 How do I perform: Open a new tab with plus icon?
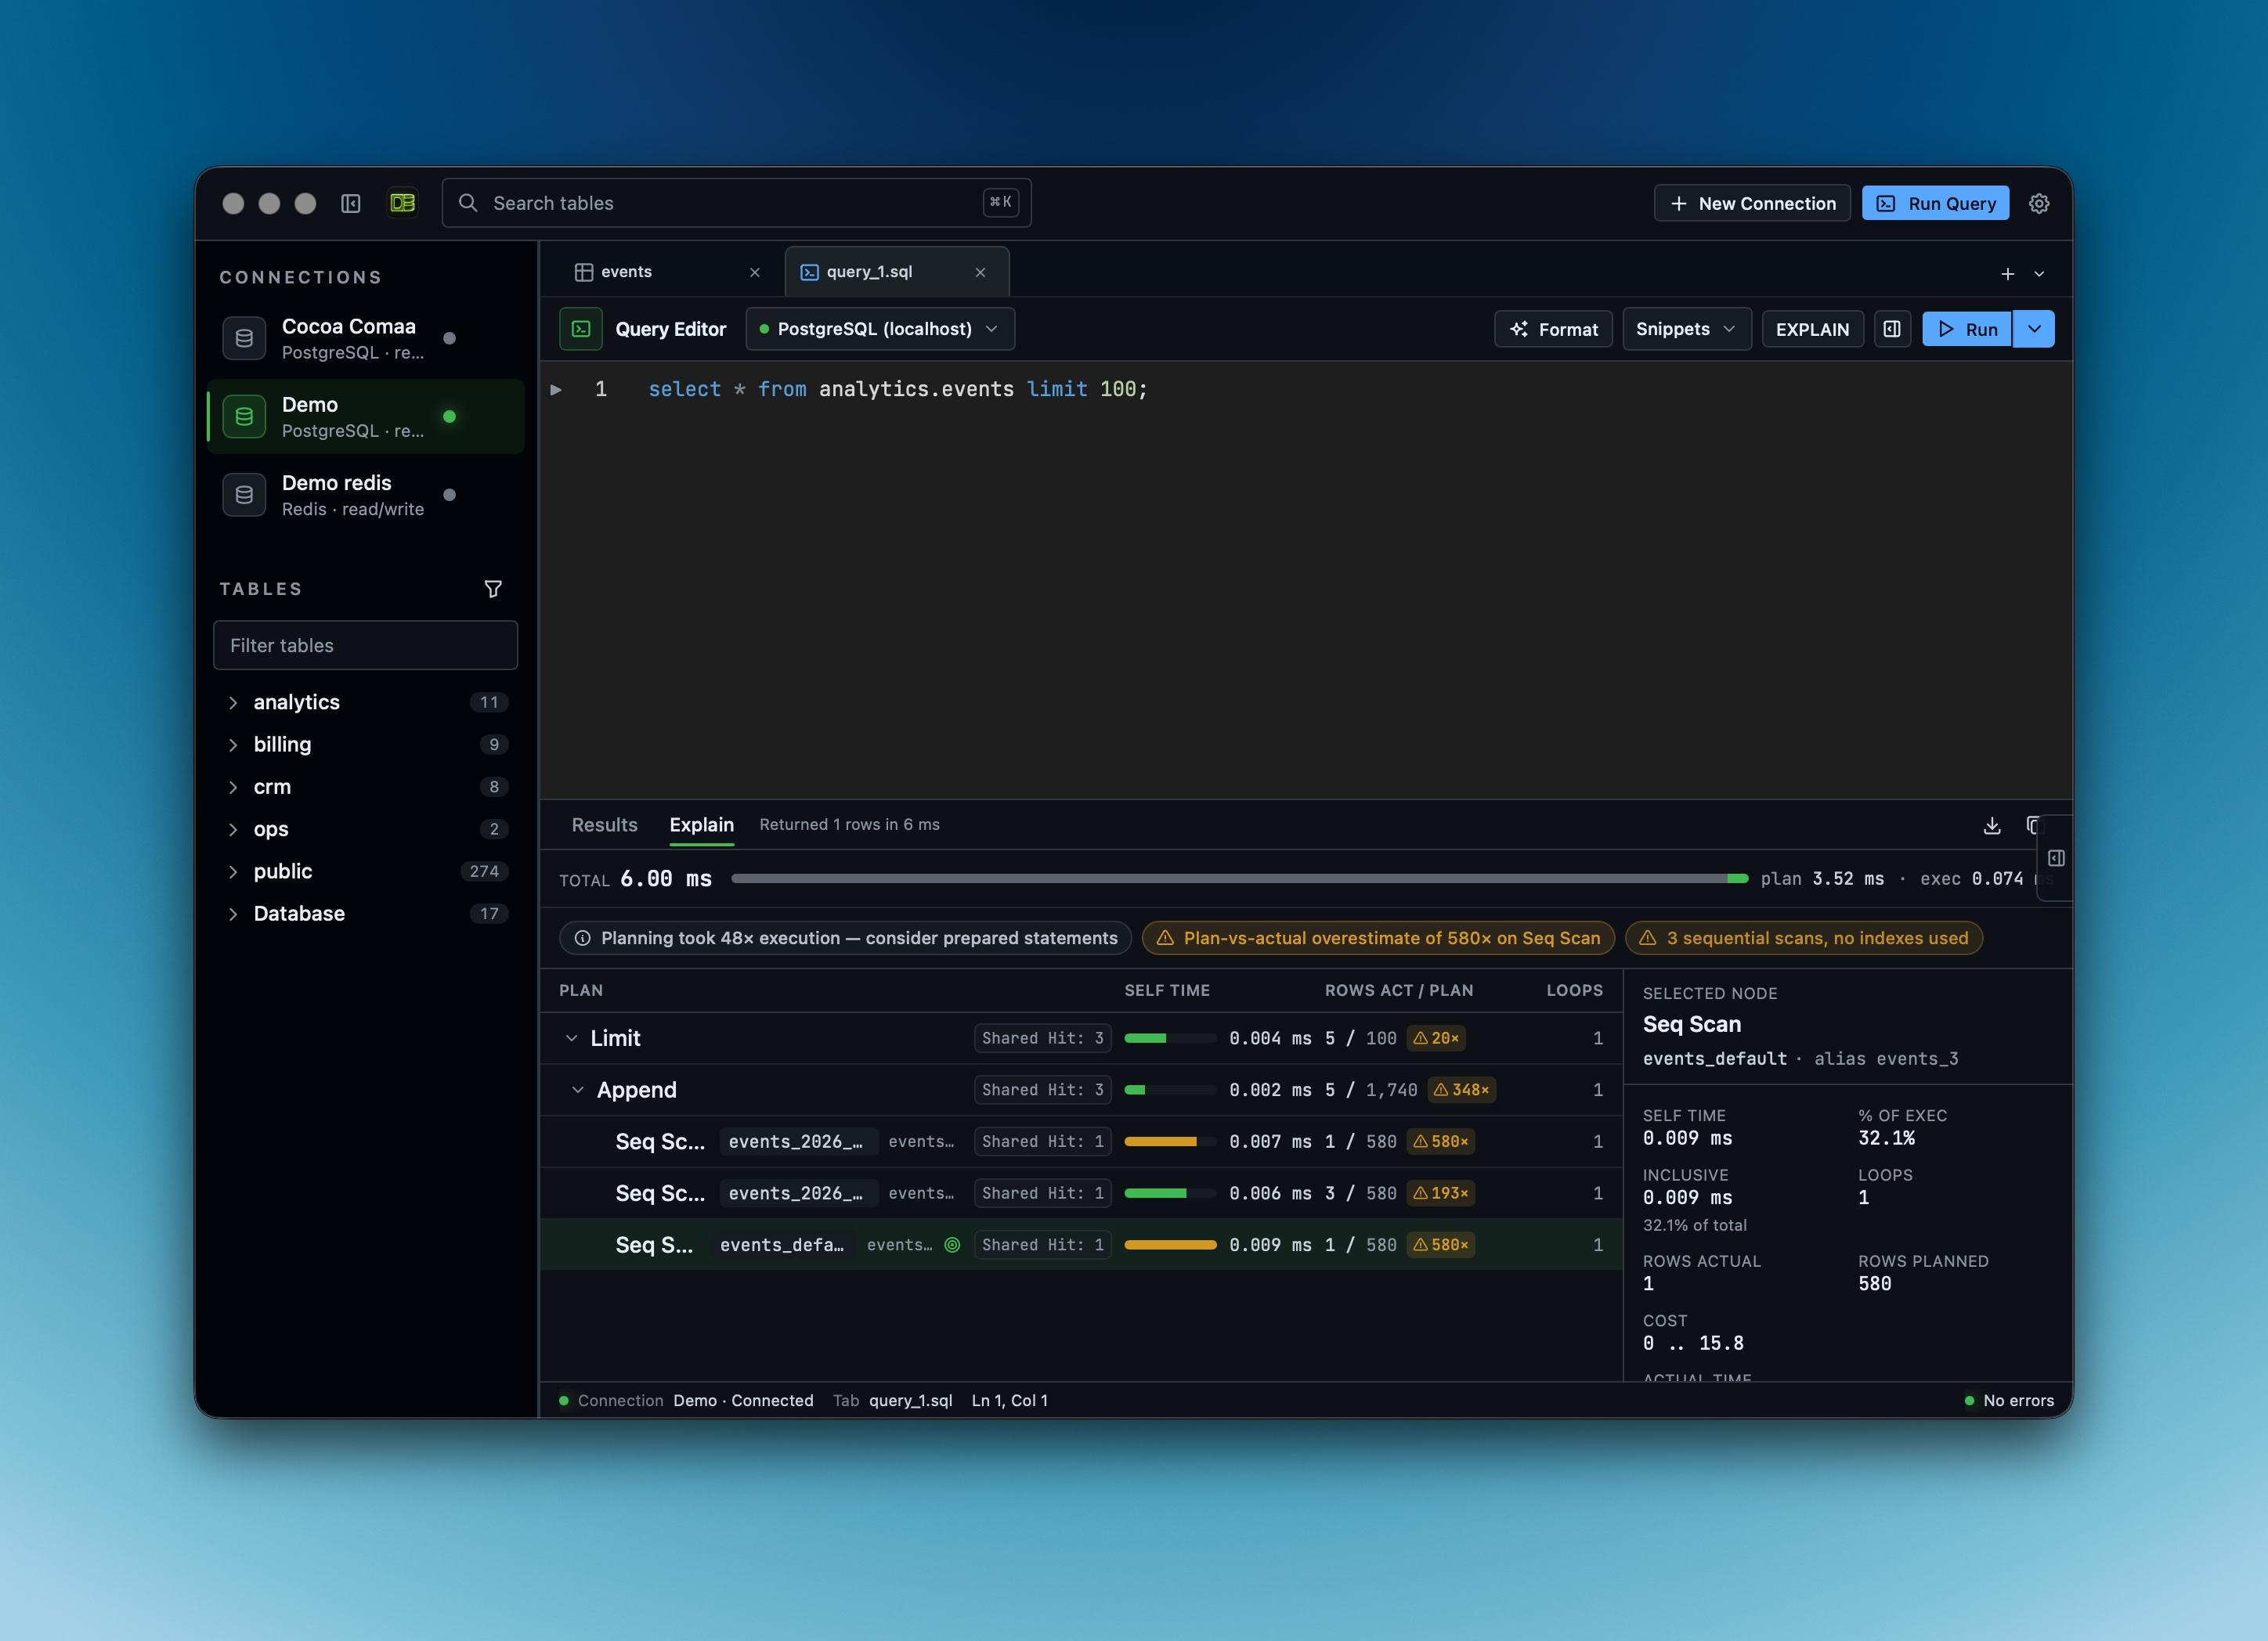click(x=2007, y=273)
